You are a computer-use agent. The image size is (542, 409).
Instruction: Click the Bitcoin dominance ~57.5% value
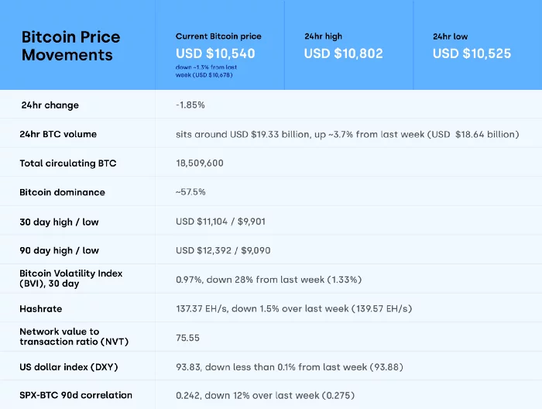click(x=190, y=192)
